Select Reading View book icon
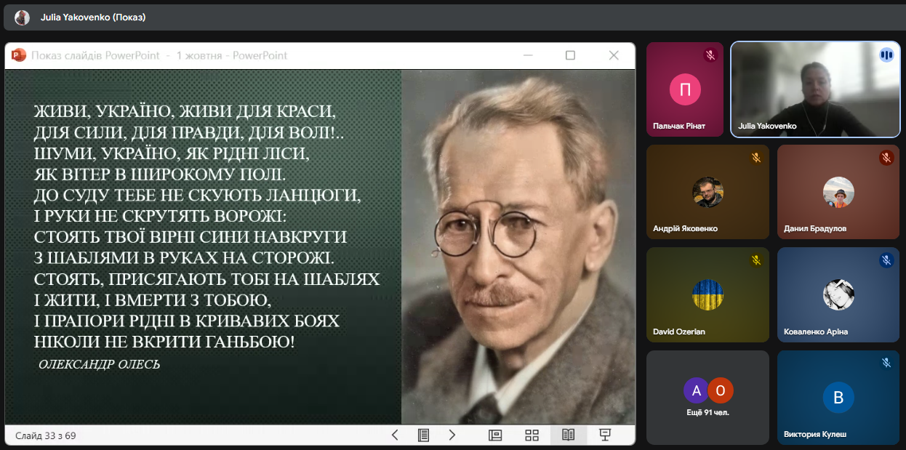The height and width of the screenshot is (450, 906). click(568, 435)
